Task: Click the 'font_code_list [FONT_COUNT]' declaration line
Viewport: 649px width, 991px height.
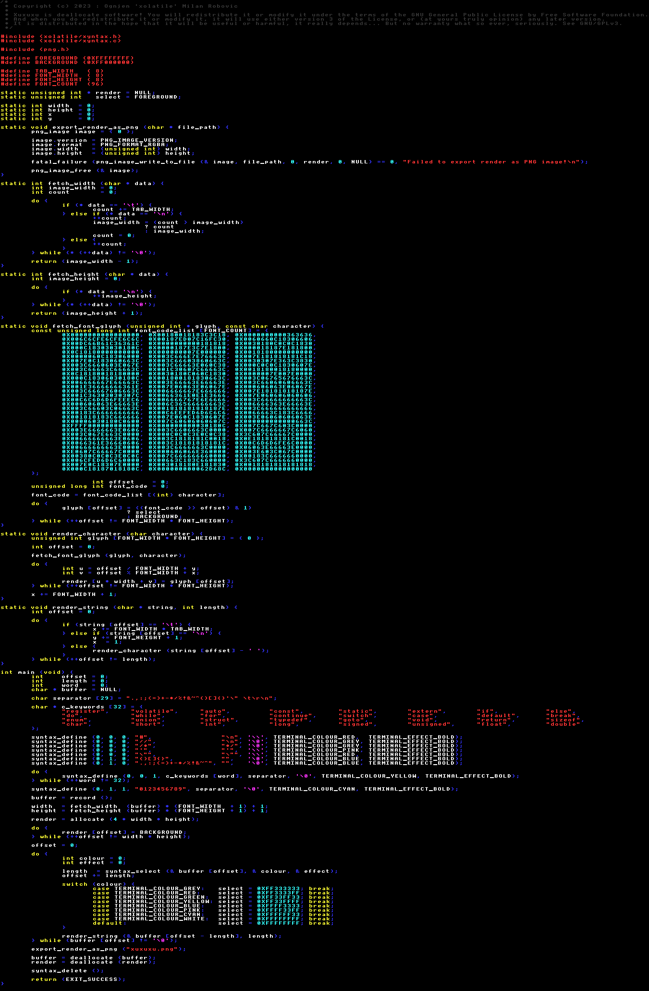Action: click(150, 331)
